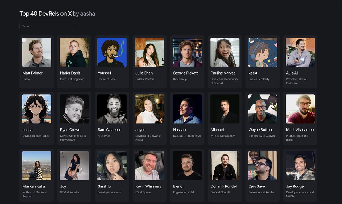Click 'DevEx and Community at OpenAI' text
This screenshot has height=204, width=342.
[224, 81]
